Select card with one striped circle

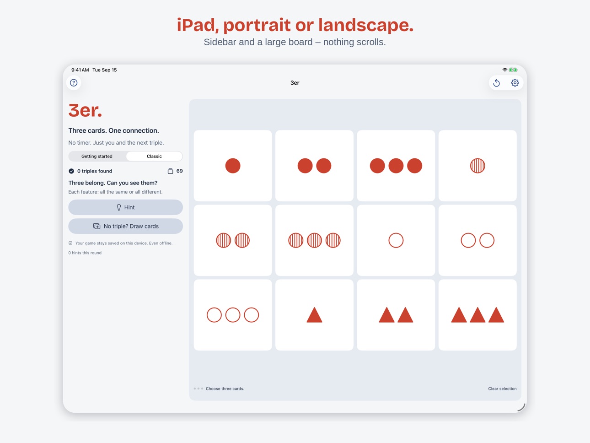coord(477,166)
